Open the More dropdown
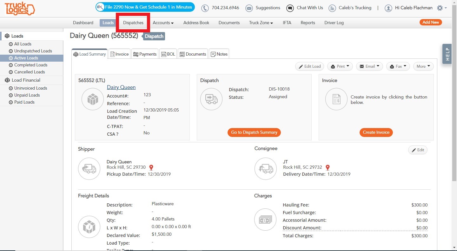The image size is (457, 251). [x=423, y=66]
